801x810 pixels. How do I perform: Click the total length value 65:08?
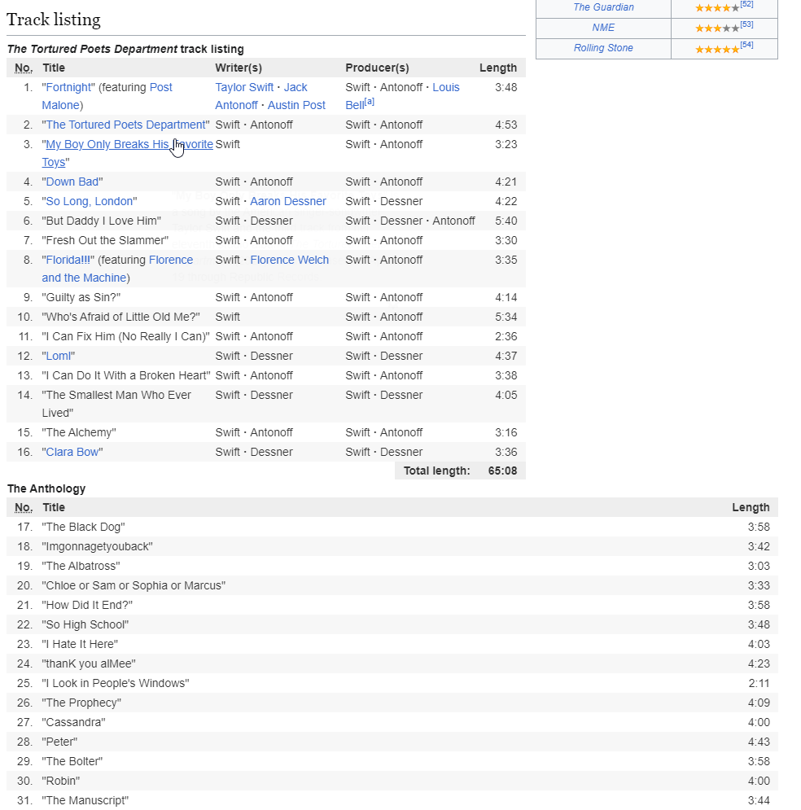point(502,471)
